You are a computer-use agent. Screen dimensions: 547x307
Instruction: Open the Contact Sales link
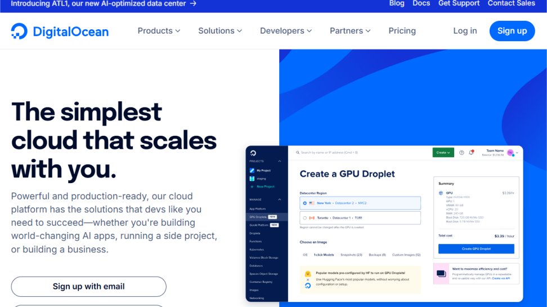coord(512,3)
